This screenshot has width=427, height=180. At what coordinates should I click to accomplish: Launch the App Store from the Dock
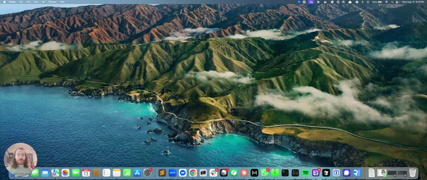[x=137, y=173]
